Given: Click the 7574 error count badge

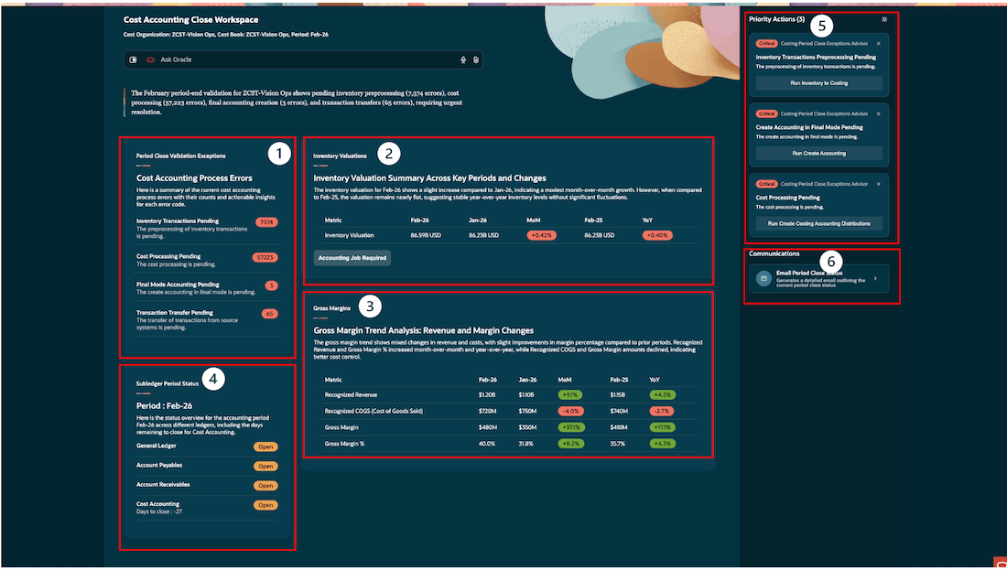Looking at the screenshot, I should click(x=266, y=222).
